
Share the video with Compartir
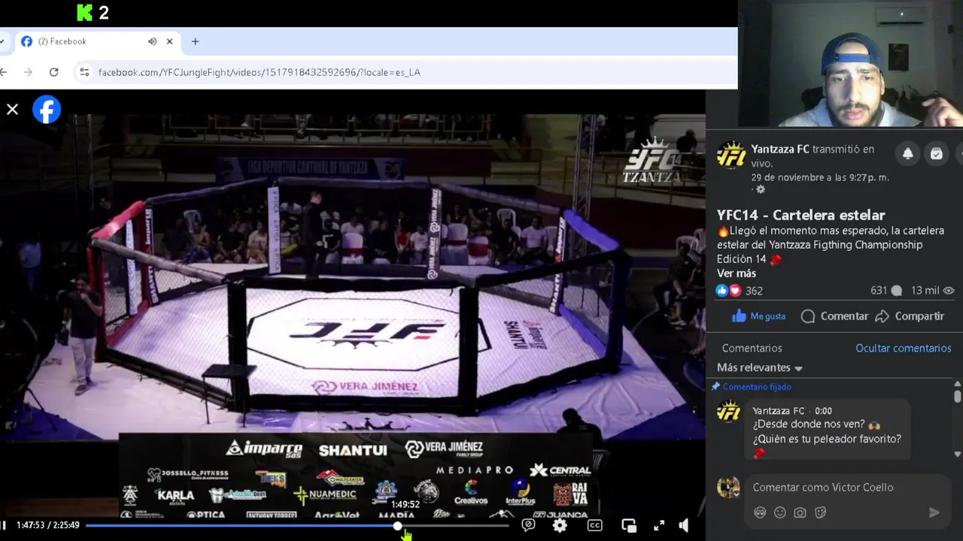pos(910,316)
